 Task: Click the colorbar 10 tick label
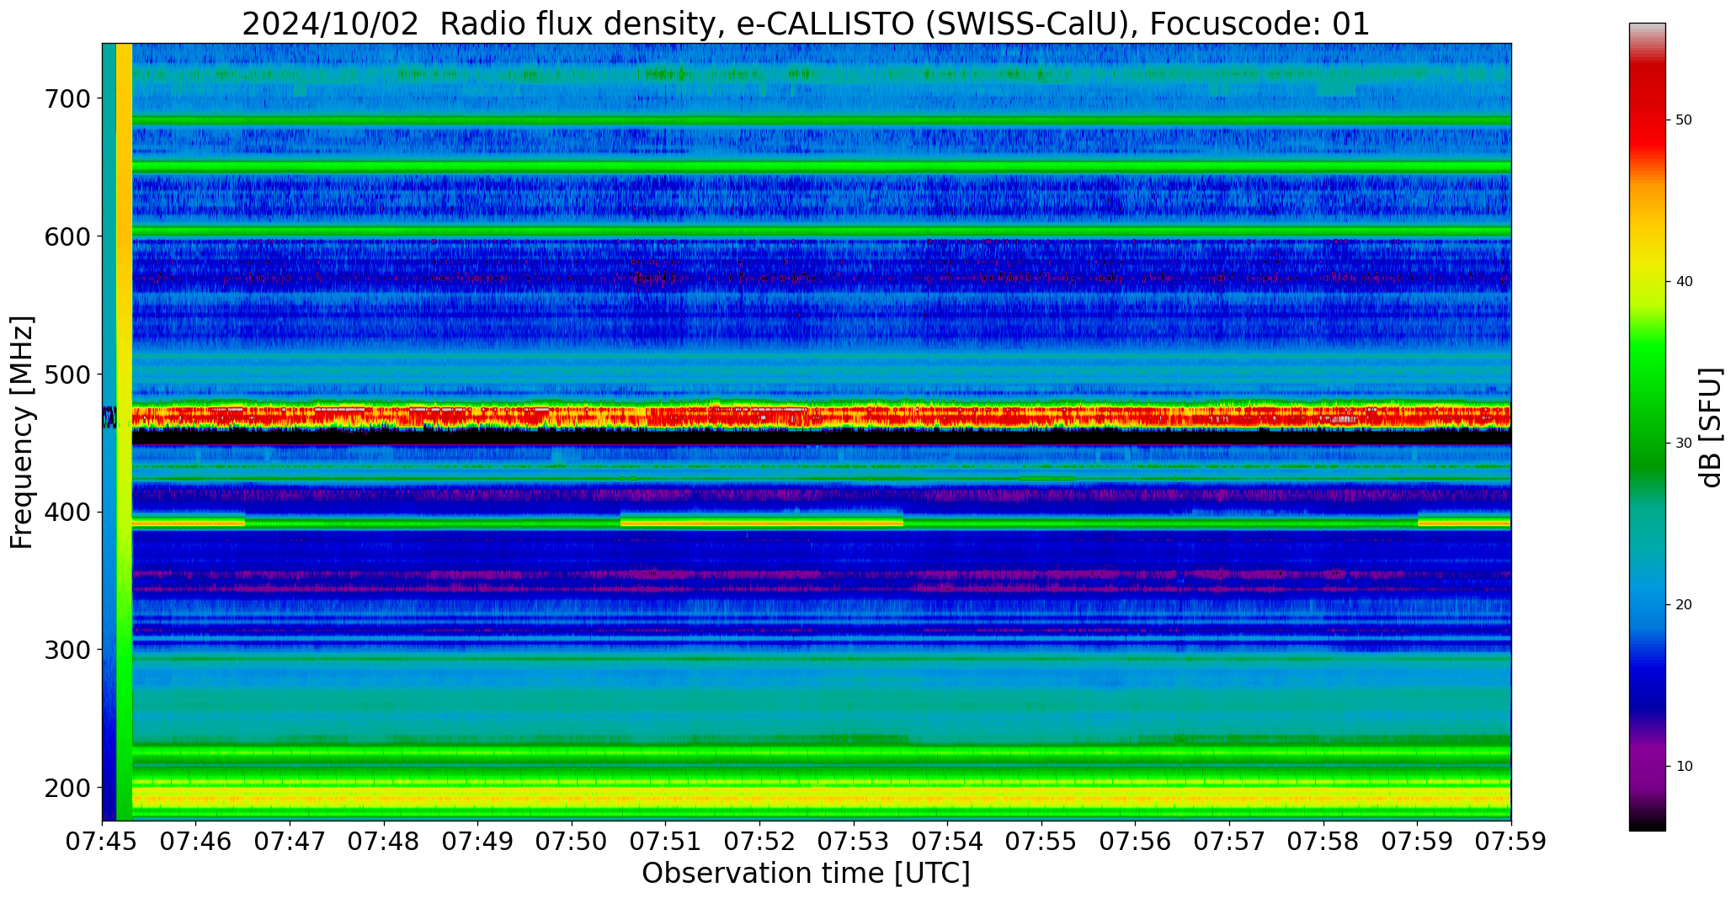pos(1684,767)
